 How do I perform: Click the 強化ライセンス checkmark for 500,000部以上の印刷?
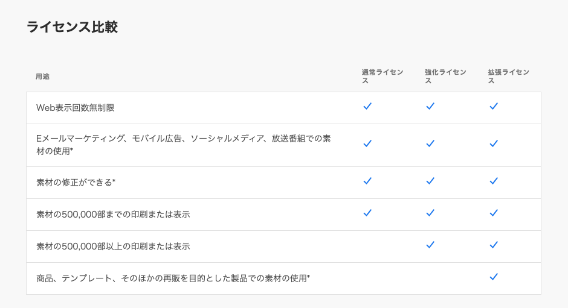click(x=430, y=245)
